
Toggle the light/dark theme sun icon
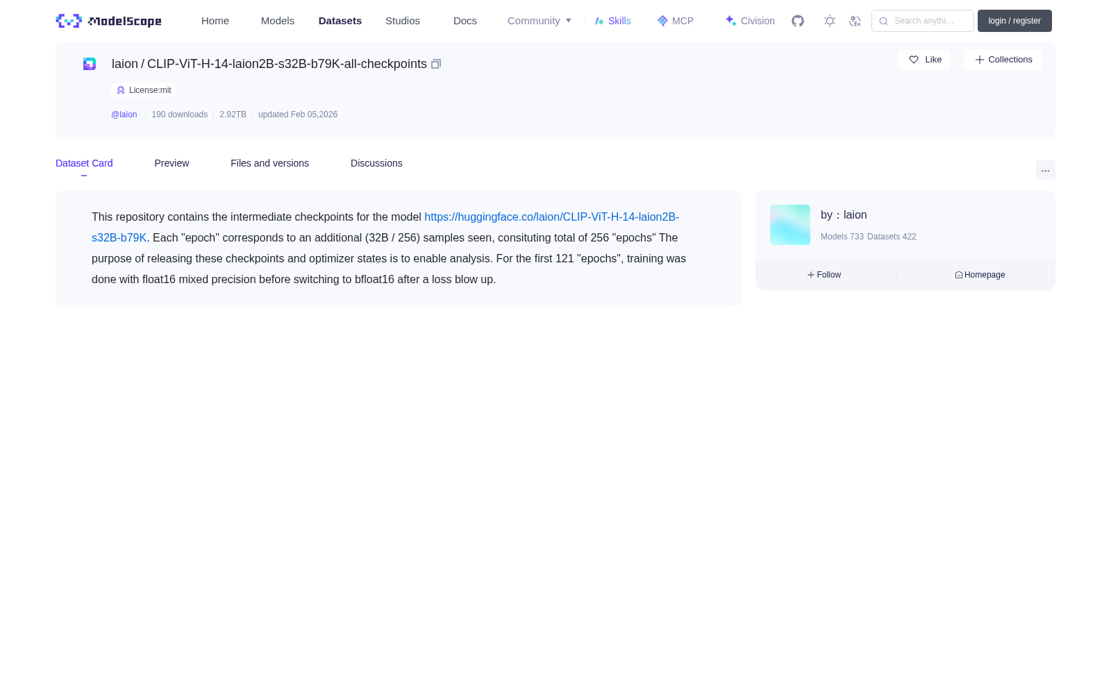[x=830, y=21]
